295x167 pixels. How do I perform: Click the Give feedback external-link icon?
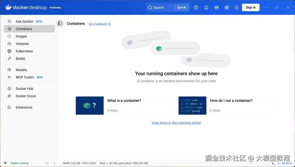point(109,24)
